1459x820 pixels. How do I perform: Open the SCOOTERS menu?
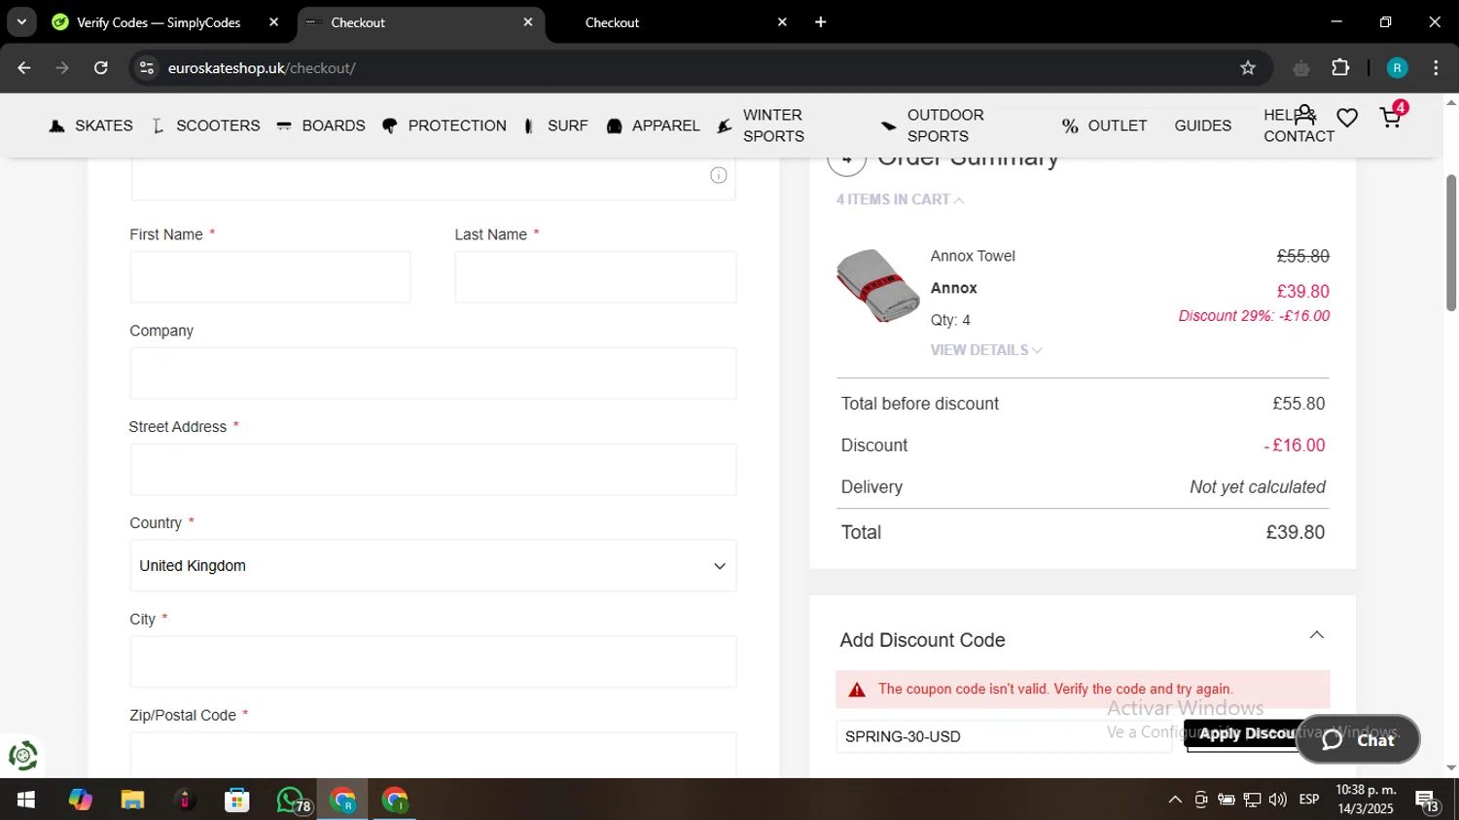[206, 125]
